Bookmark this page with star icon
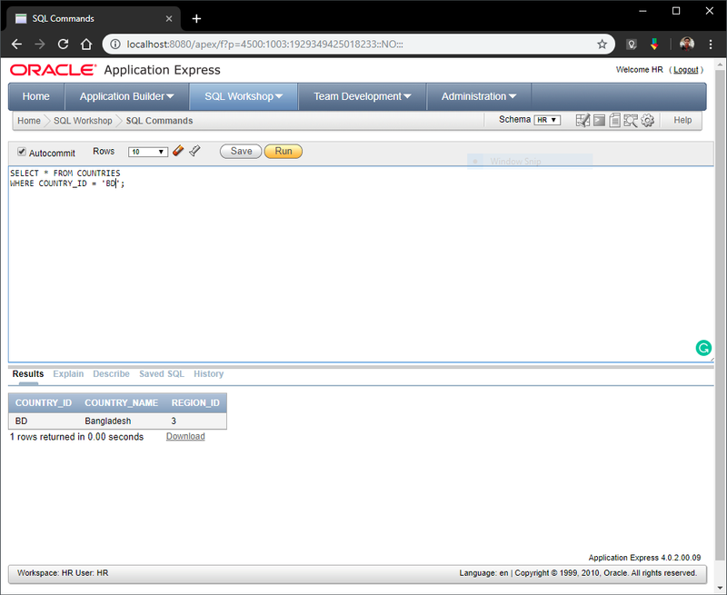The height and width of the screenshot is (595, 727). coord(602,44)
